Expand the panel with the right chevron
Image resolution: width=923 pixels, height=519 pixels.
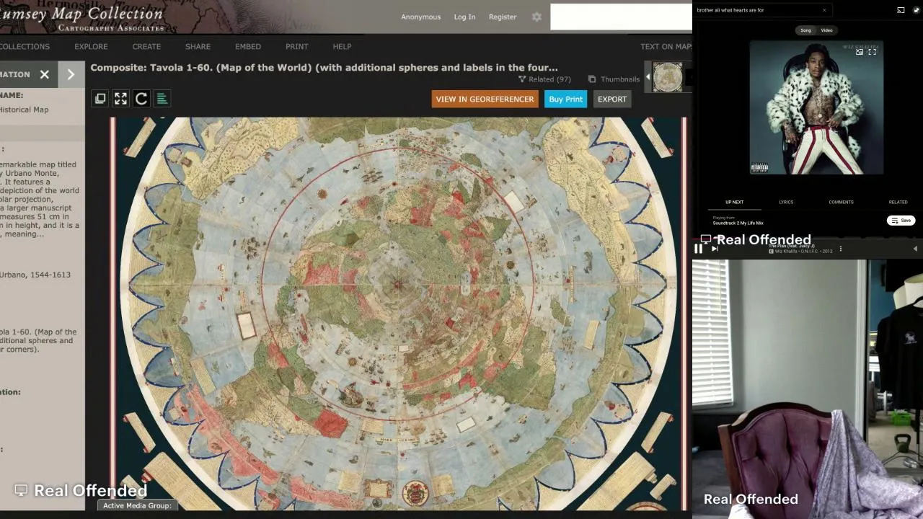(x=71, y=74)
